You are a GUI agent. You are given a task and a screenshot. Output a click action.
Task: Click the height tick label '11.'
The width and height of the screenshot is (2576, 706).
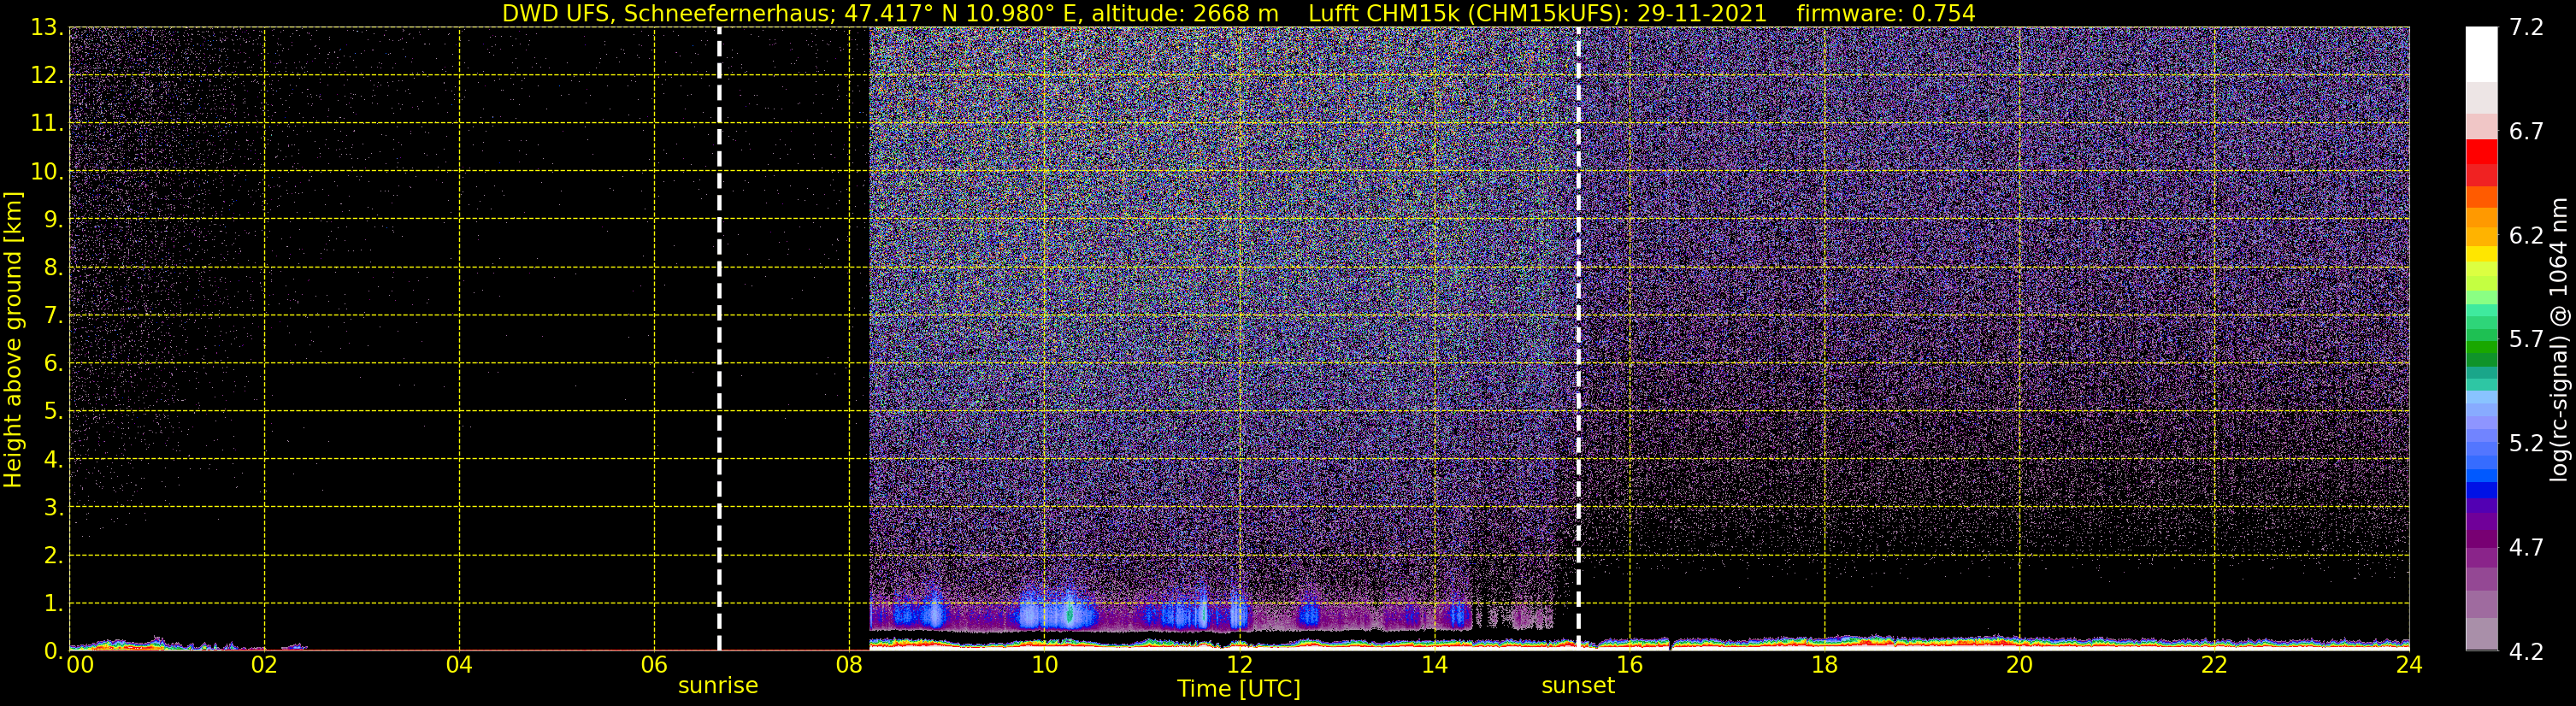pos(46,123)
